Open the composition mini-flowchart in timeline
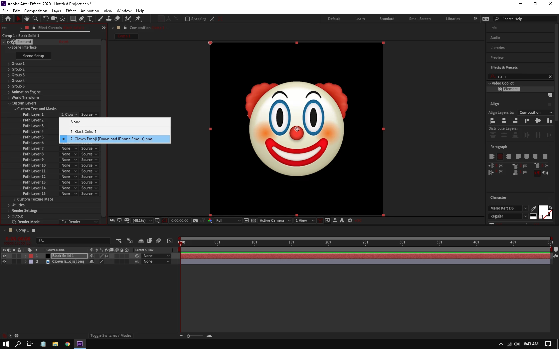Image resolution: width=559 pixels, height=349 pixels. (x=118, y=241)
